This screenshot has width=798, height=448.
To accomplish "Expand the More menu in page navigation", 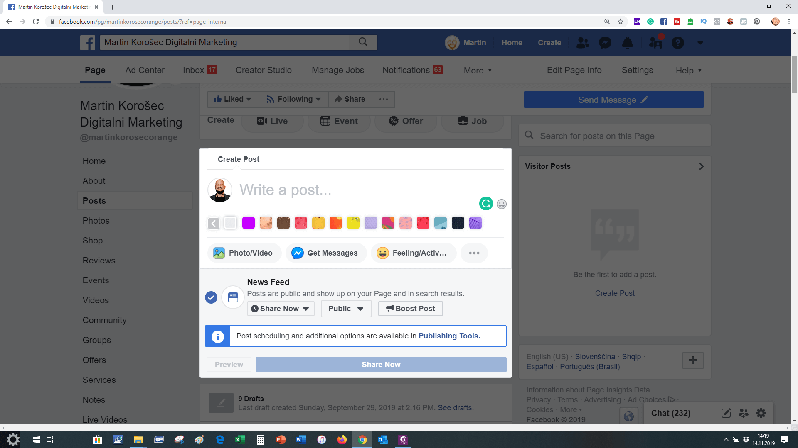I will 478,71.
